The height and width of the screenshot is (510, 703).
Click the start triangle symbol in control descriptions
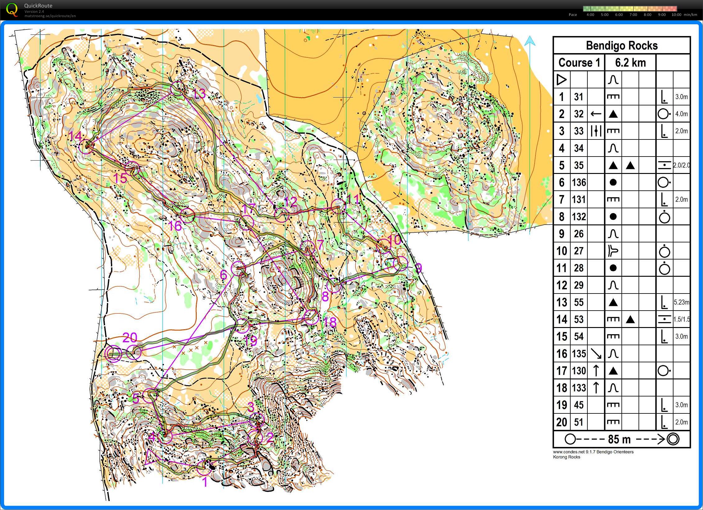click(x=561, y=80)
